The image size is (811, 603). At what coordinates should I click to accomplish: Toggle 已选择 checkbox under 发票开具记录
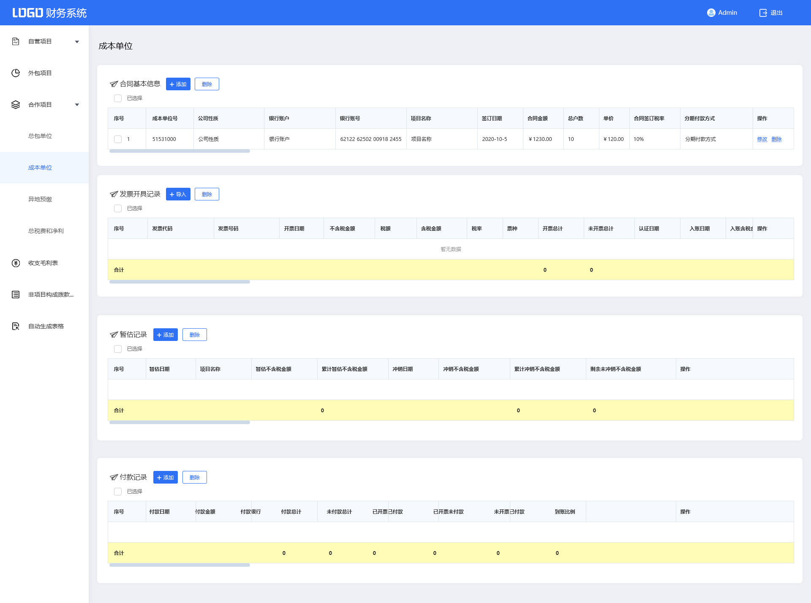118,208
